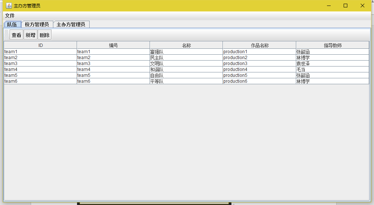This screenshot has width=374, height=205.
Task: Select 张韶涵 in the team5 row
Action: pos(333,75)
